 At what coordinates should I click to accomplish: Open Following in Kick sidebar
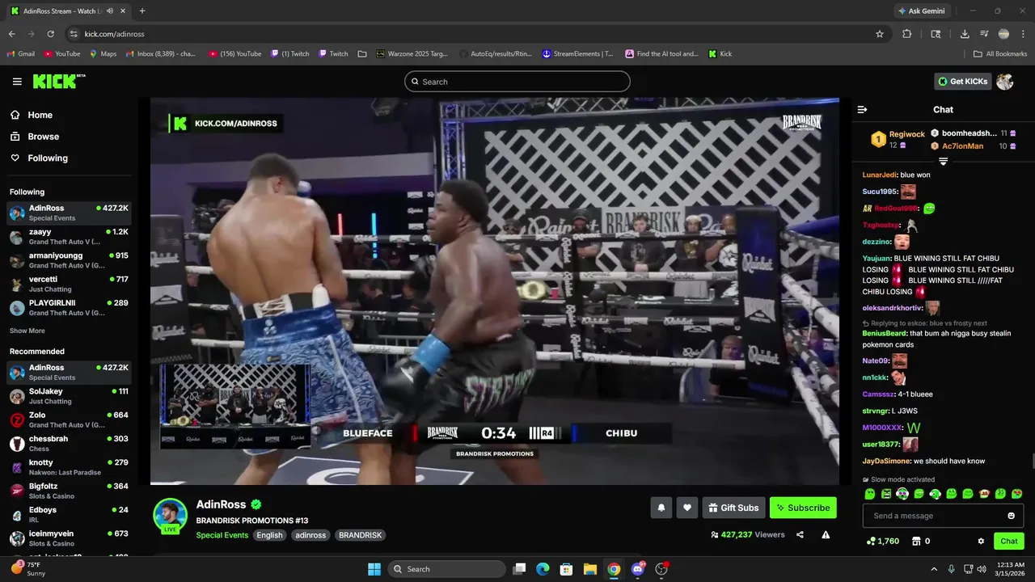pos(40,158)
